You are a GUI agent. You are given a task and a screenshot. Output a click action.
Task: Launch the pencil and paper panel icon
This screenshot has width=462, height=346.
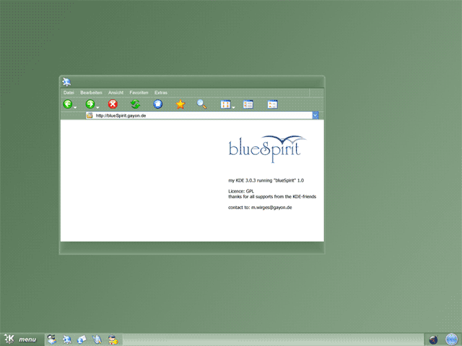pyautogui.click(x=97, y=340)
